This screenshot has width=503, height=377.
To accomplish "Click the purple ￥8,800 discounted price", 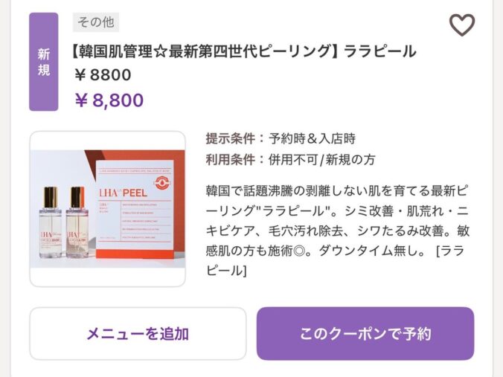I will point(109,100).
